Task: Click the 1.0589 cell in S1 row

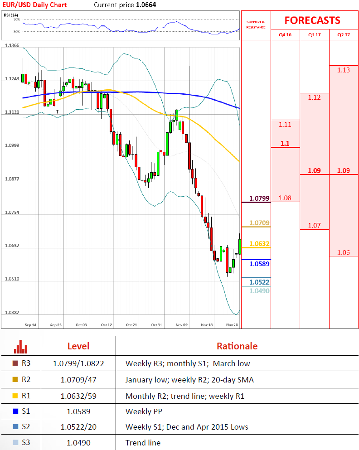Action: point(78,412)
